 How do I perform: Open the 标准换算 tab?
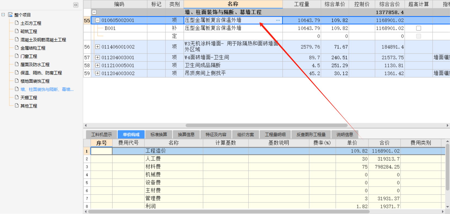pos(159,135)
